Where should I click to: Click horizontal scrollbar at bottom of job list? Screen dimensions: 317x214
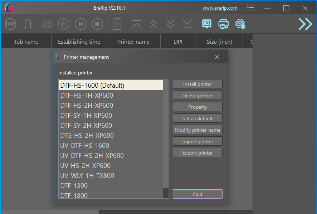point(50,212)
